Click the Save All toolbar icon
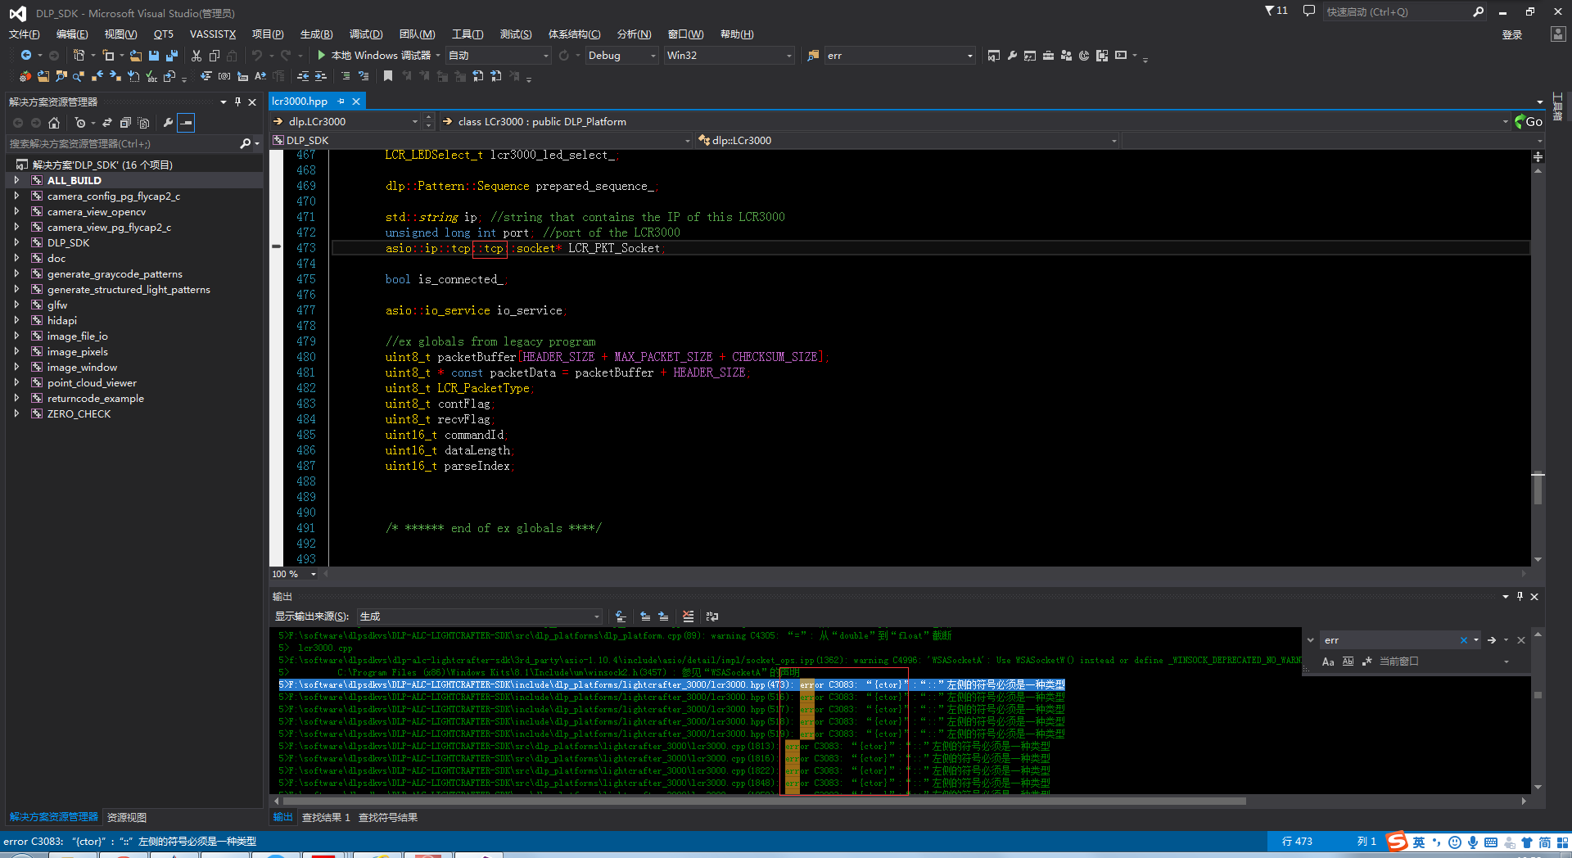 coord(171,56)
